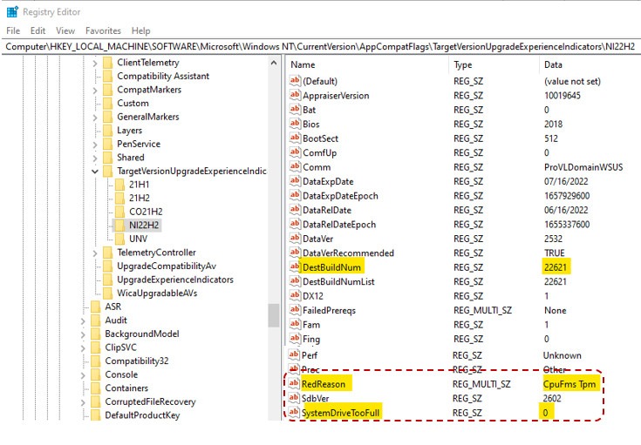This screenshot has height=445, width=641.
Task: Expand the BackgroundModel key
Action: point(83,334)
